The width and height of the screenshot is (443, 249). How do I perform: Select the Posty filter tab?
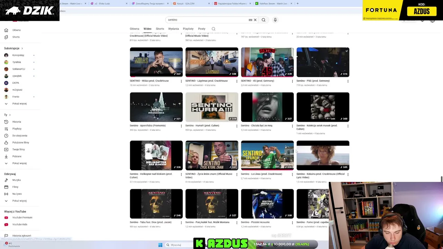pos(201,29)
